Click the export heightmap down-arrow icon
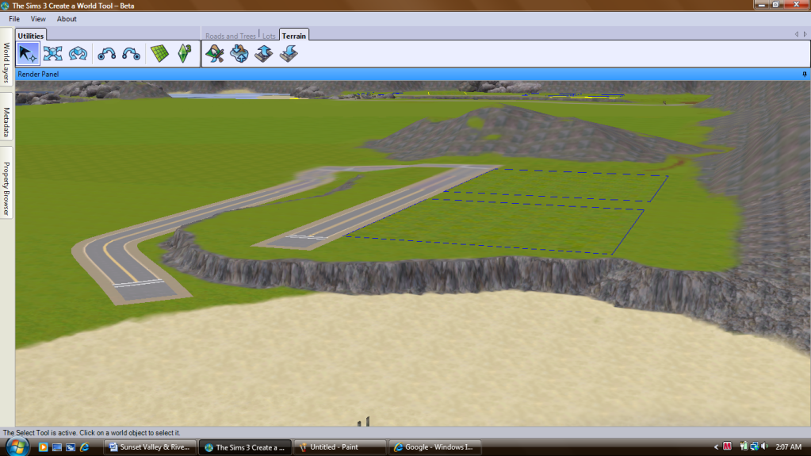 [x=289, y=54]
